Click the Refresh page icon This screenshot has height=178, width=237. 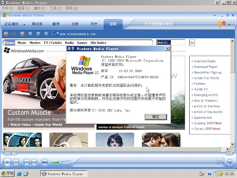pos(38,34)
